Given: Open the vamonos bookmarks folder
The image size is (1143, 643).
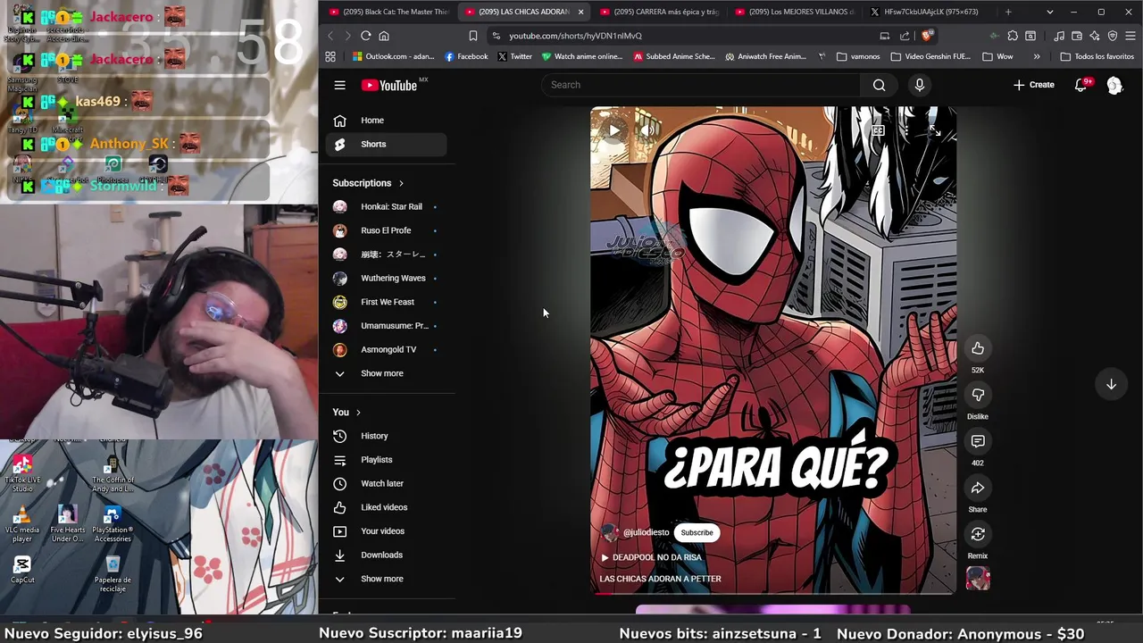Looking at the screenshot, I should click(x=858, y=56).
